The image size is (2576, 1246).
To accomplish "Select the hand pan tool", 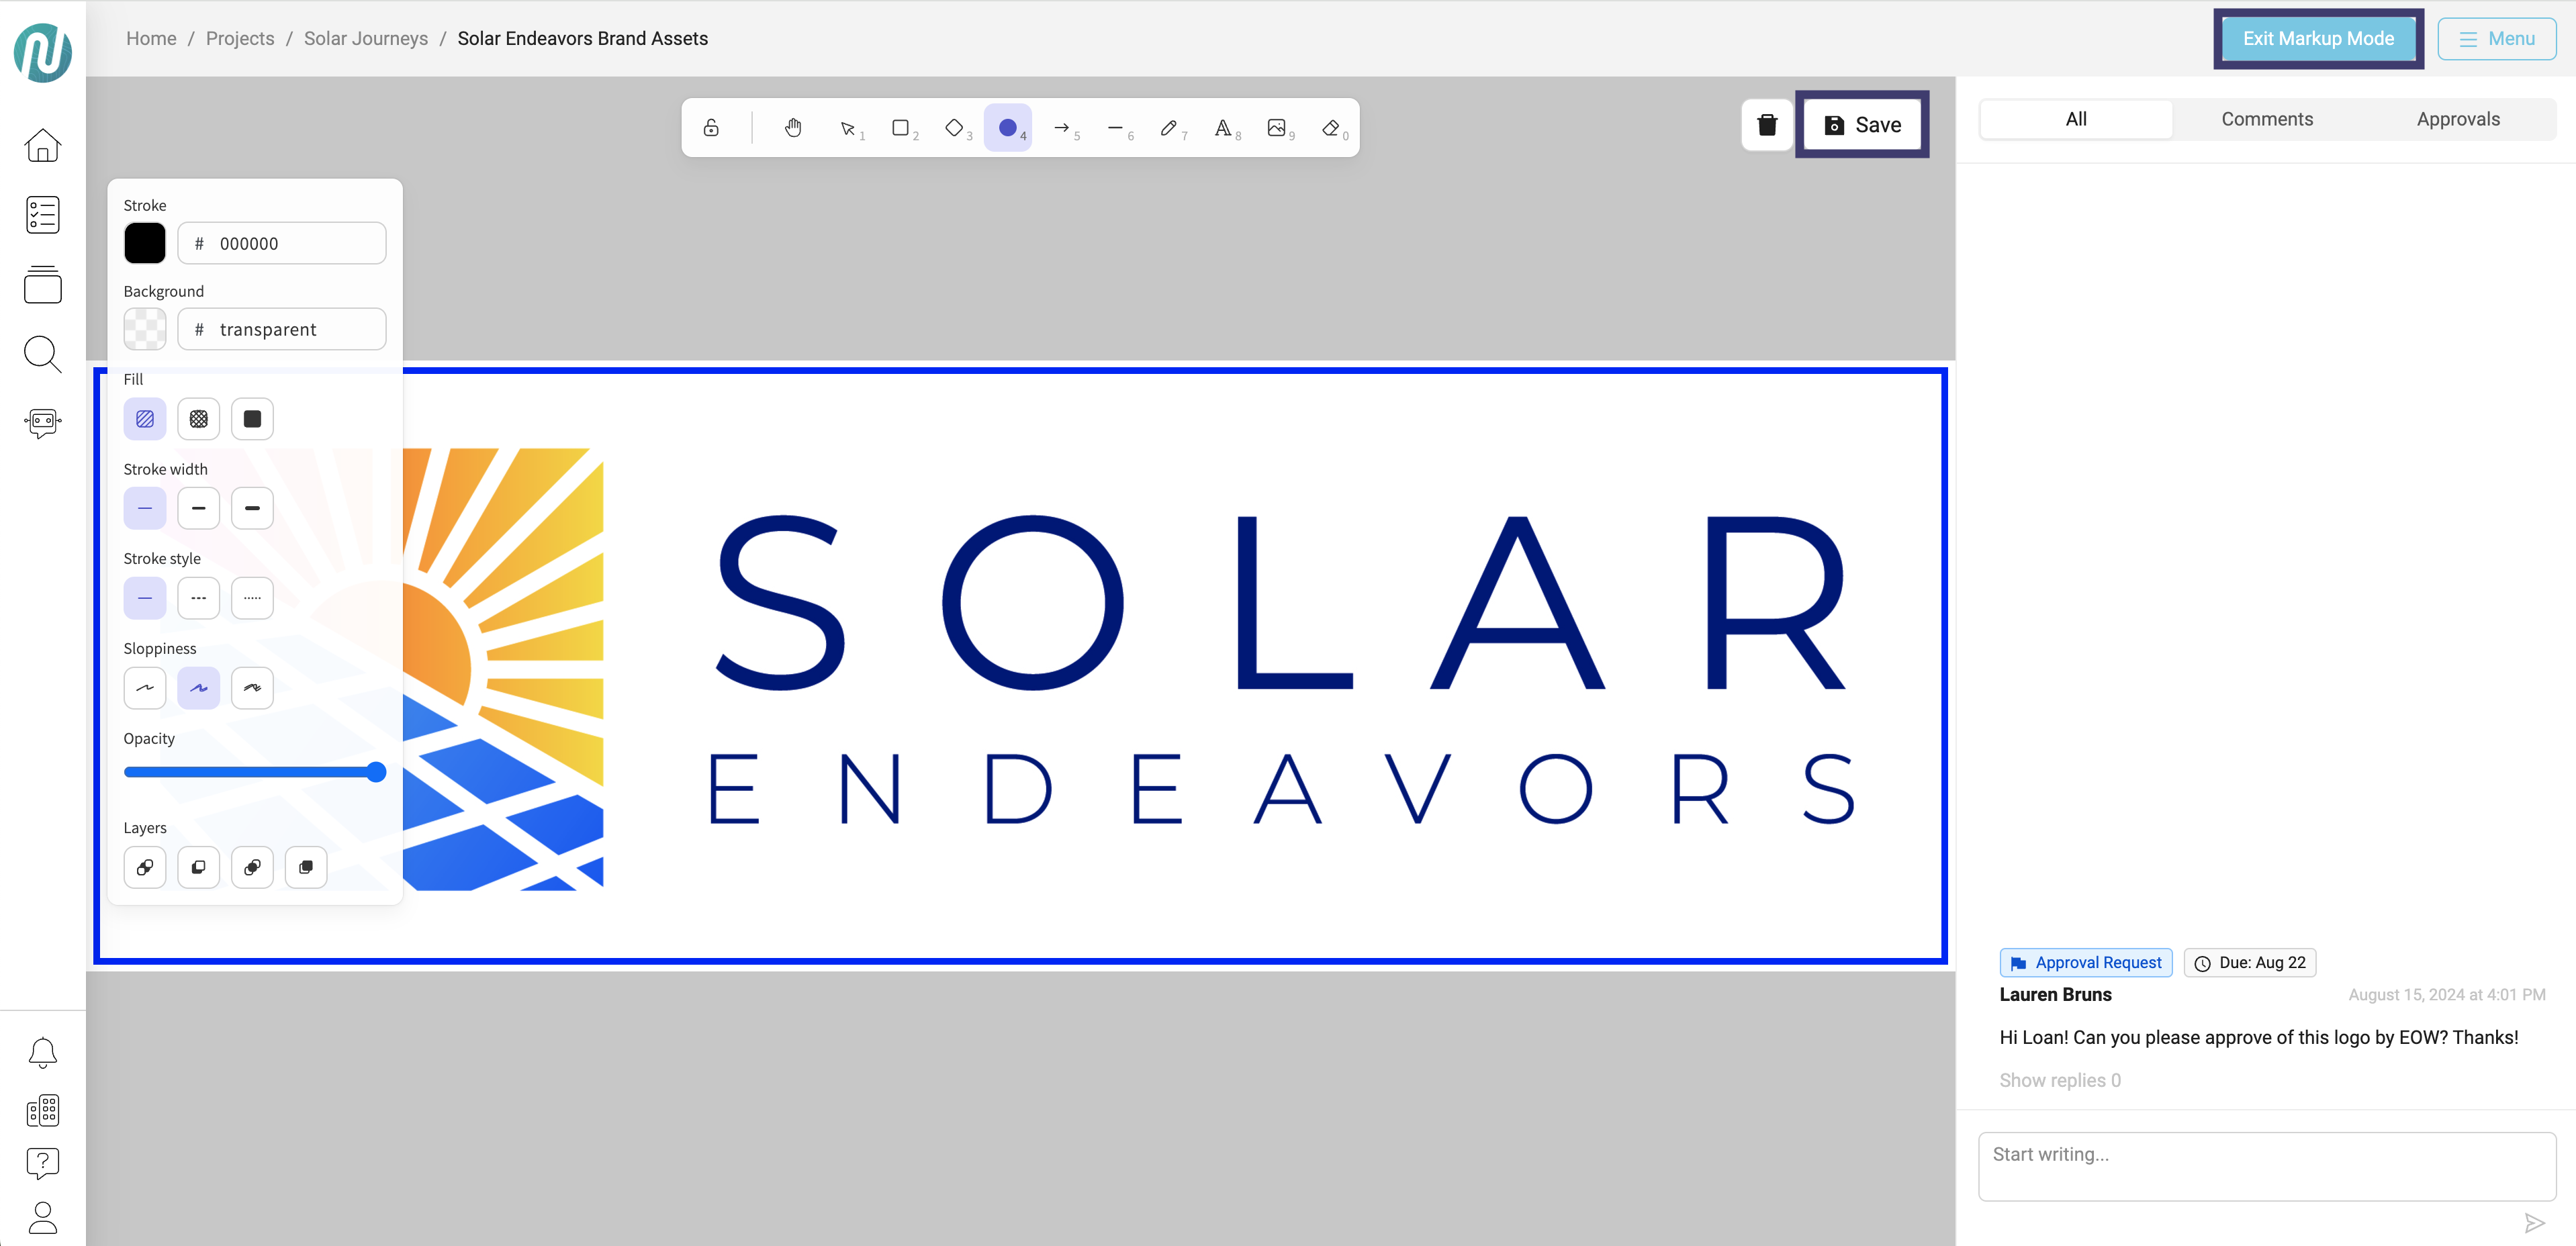I will pos(793,127).
